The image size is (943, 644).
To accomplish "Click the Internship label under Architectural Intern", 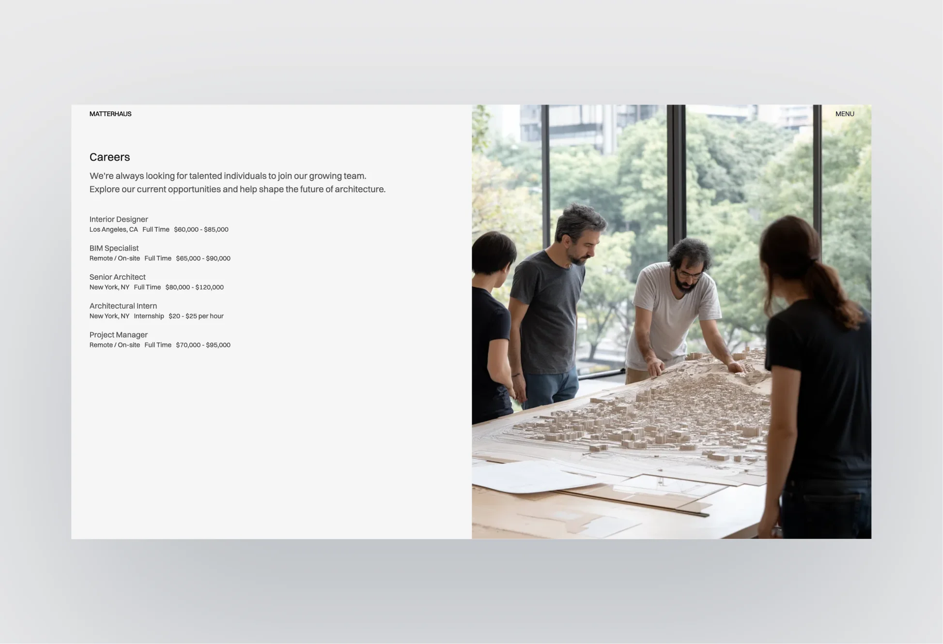I will 149,316.
